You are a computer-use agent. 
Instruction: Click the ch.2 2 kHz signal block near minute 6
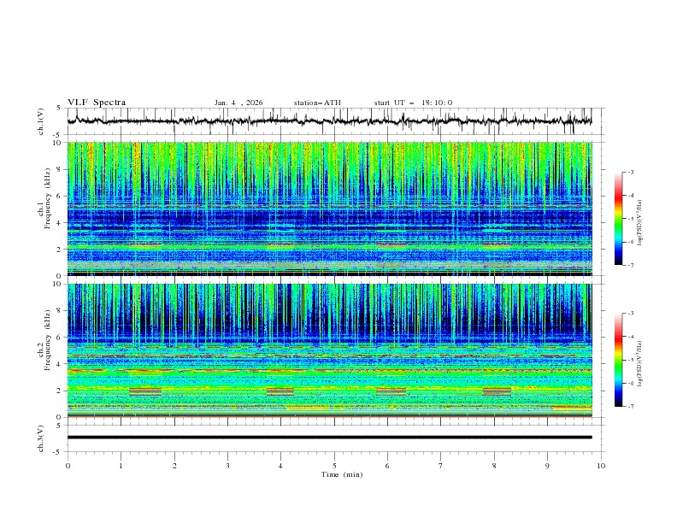(391, 391)
